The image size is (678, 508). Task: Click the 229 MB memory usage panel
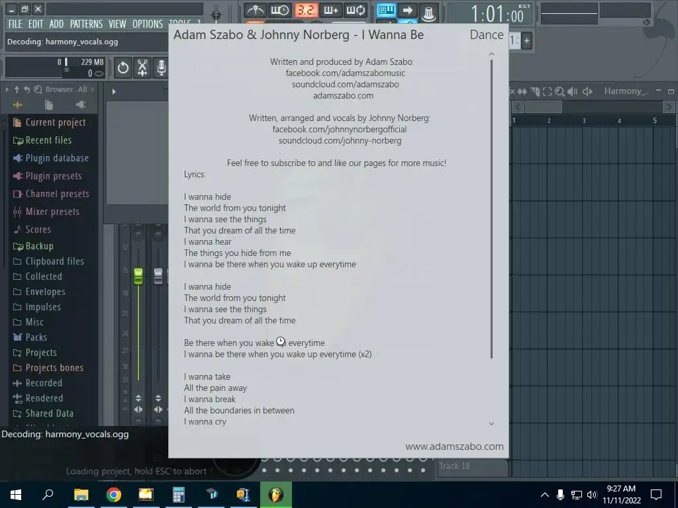(56, 68)
